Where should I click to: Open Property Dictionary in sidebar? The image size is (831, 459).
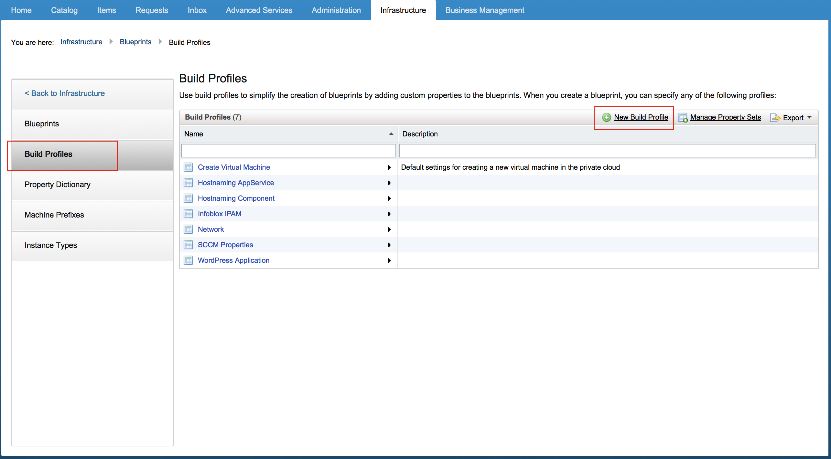pyautogui.click(x=58, y=184)
